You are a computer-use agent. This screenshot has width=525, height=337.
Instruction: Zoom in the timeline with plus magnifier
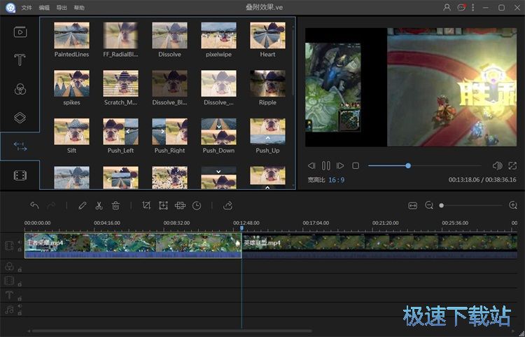click(x=513, y=205)
